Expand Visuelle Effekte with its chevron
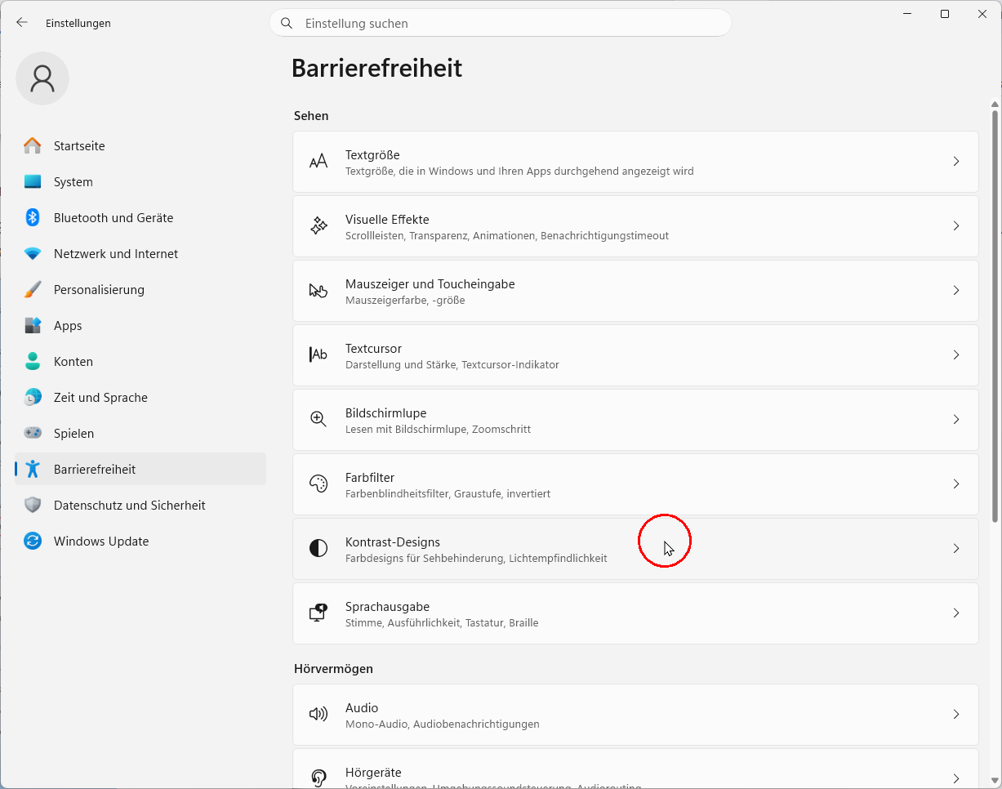Image resolution: width=1002 pixels, height=789 pixels. pos(956,226)
